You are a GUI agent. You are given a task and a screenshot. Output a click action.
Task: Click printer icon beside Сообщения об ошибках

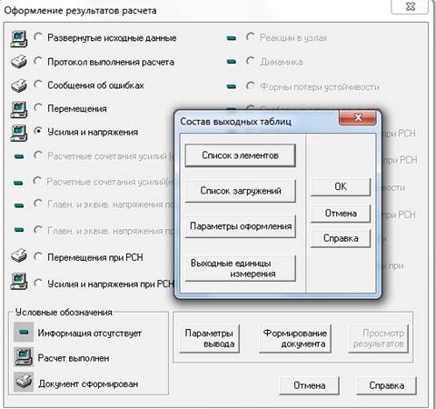point(19,85)
